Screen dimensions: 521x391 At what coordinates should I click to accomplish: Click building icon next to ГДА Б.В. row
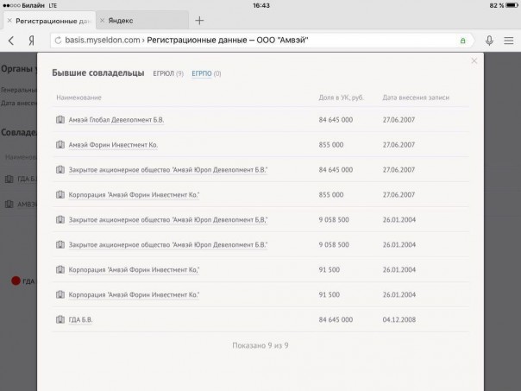[60, 320]
